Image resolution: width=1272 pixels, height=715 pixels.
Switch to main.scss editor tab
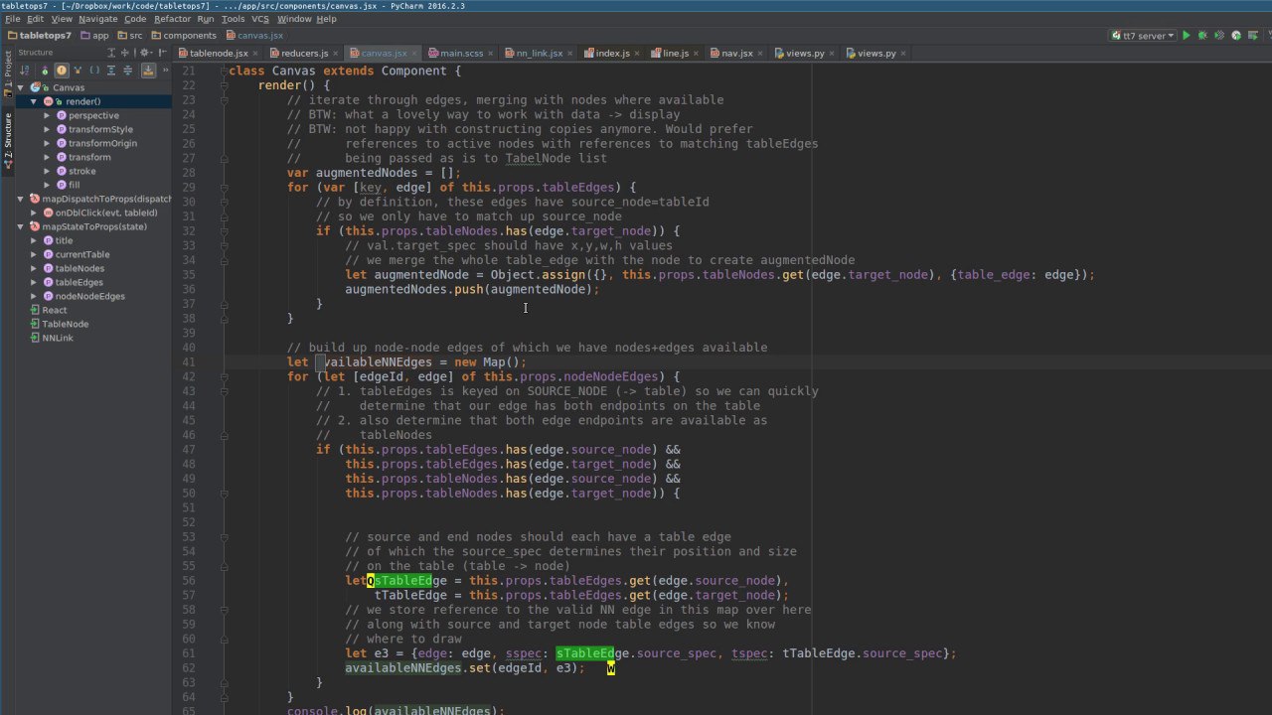pyautogui.click(x=461, y=53)
